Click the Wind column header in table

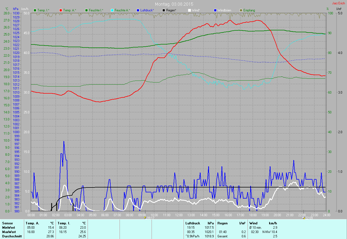tap(253, 223)
